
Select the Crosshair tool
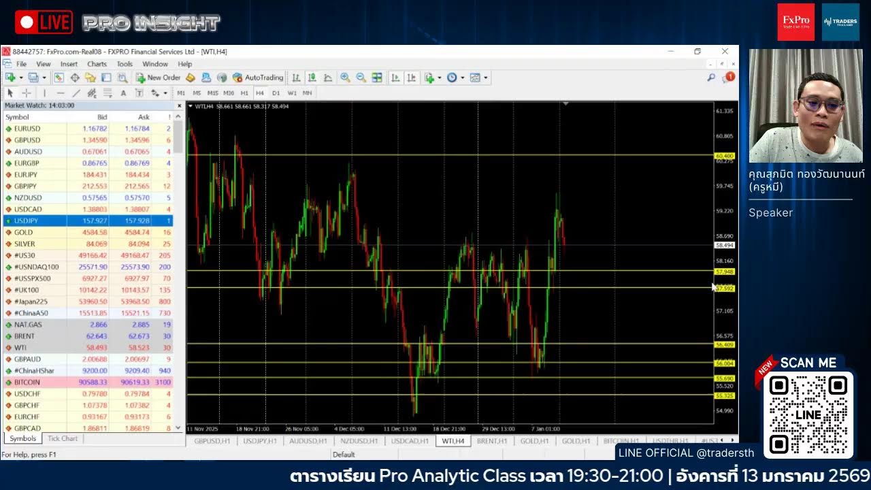coord(27,93)
